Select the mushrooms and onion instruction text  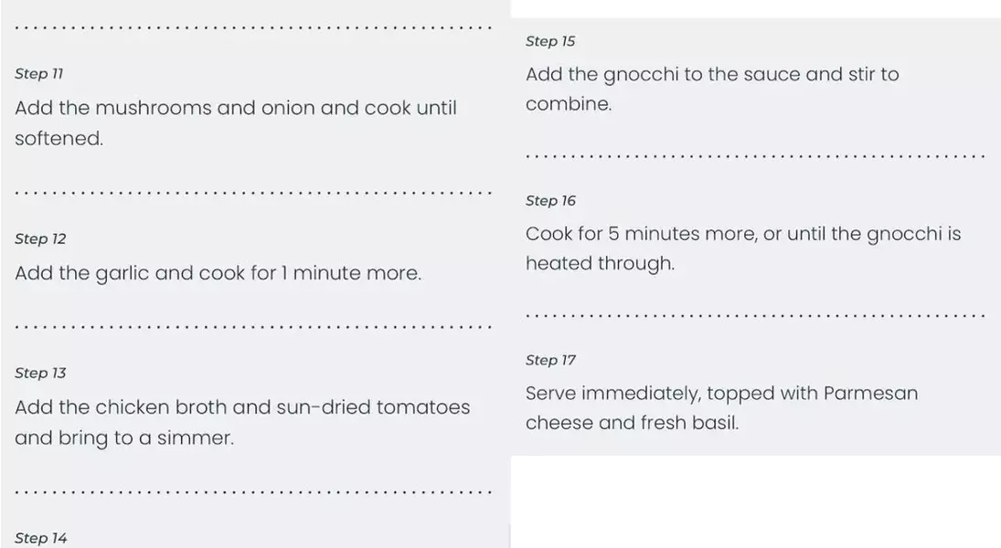click(x=236, y=122)
